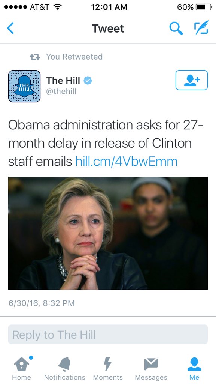The height and width of the screenshot is (384, 216).
Task: Switch to the Moments tab
Action: (x=108, y=368)
